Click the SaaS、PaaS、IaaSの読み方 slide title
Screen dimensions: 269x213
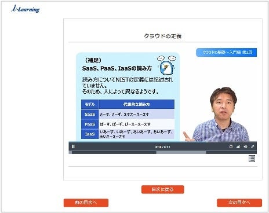[117, 68]
